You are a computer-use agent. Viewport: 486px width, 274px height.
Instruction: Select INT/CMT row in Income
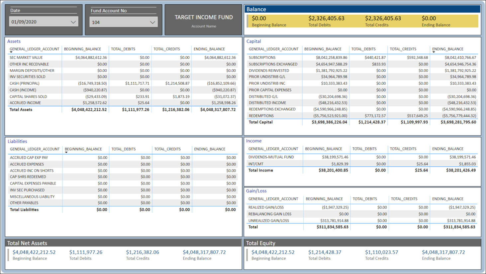tap(362, 164)
